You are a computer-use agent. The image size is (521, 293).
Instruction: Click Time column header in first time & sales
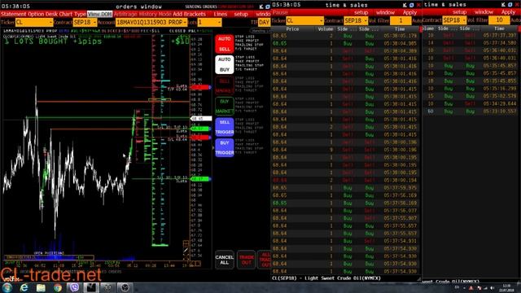400,29
